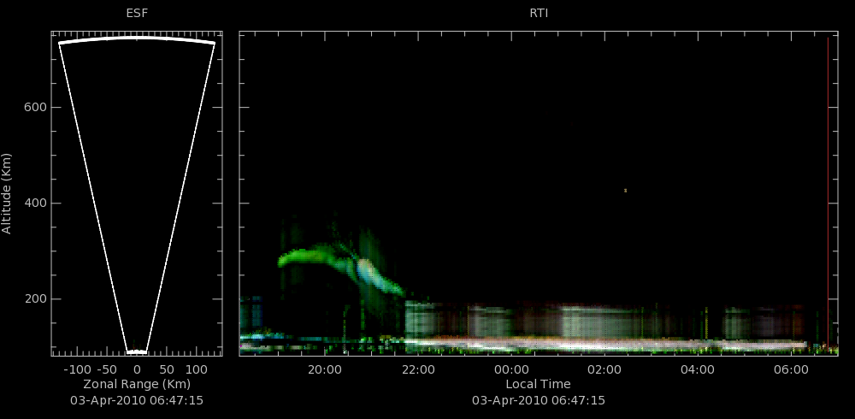Click the 400 altitude tick label
This screenshot has height=419, width=855.
click(34, 204)
